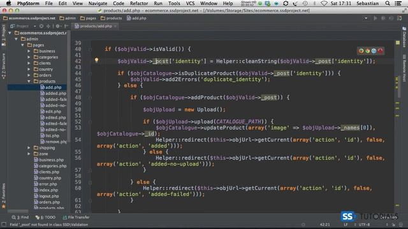Open the Database tool window tab
408x229 pixels.
[404, 37]
